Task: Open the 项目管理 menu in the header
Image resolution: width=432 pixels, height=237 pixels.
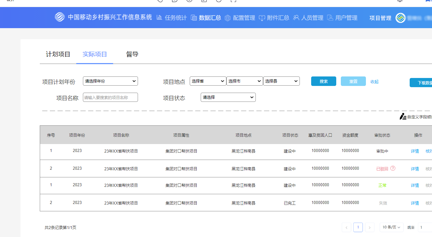Action: pos(380,18)
